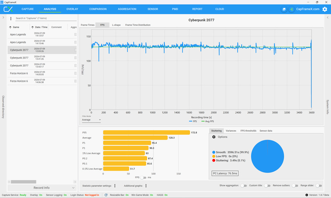Toggle the Show aggregation switch
The width and height of the screenshot is (331, 198).
point(244,186)
